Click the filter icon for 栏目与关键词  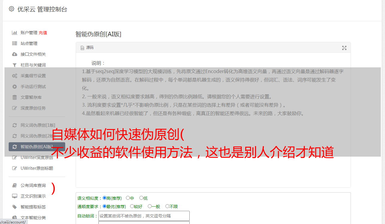coord(14,65)
